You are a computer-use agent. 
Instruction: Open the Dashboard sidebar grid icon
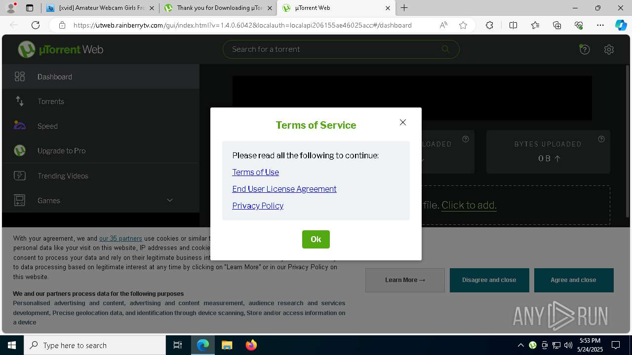pos(20,76)
